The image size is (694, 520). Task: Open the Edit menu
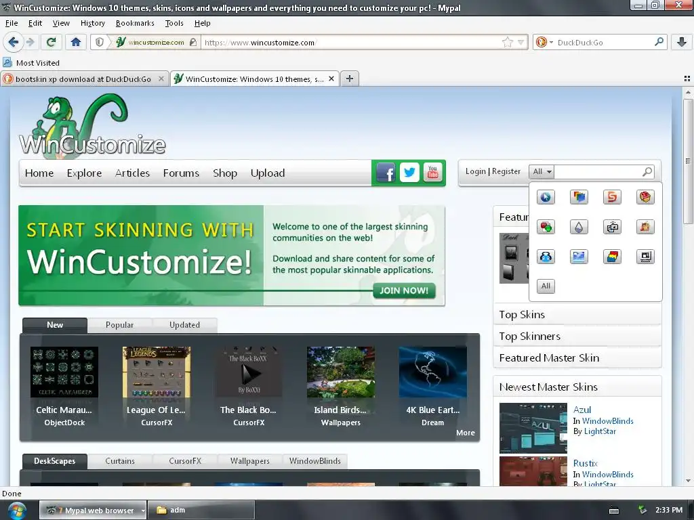pos(35,23)
